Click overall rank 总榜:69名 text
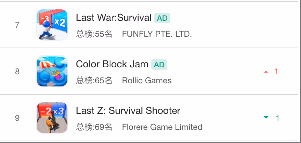This screenshot has height=143, width=301. coord(94,127)
